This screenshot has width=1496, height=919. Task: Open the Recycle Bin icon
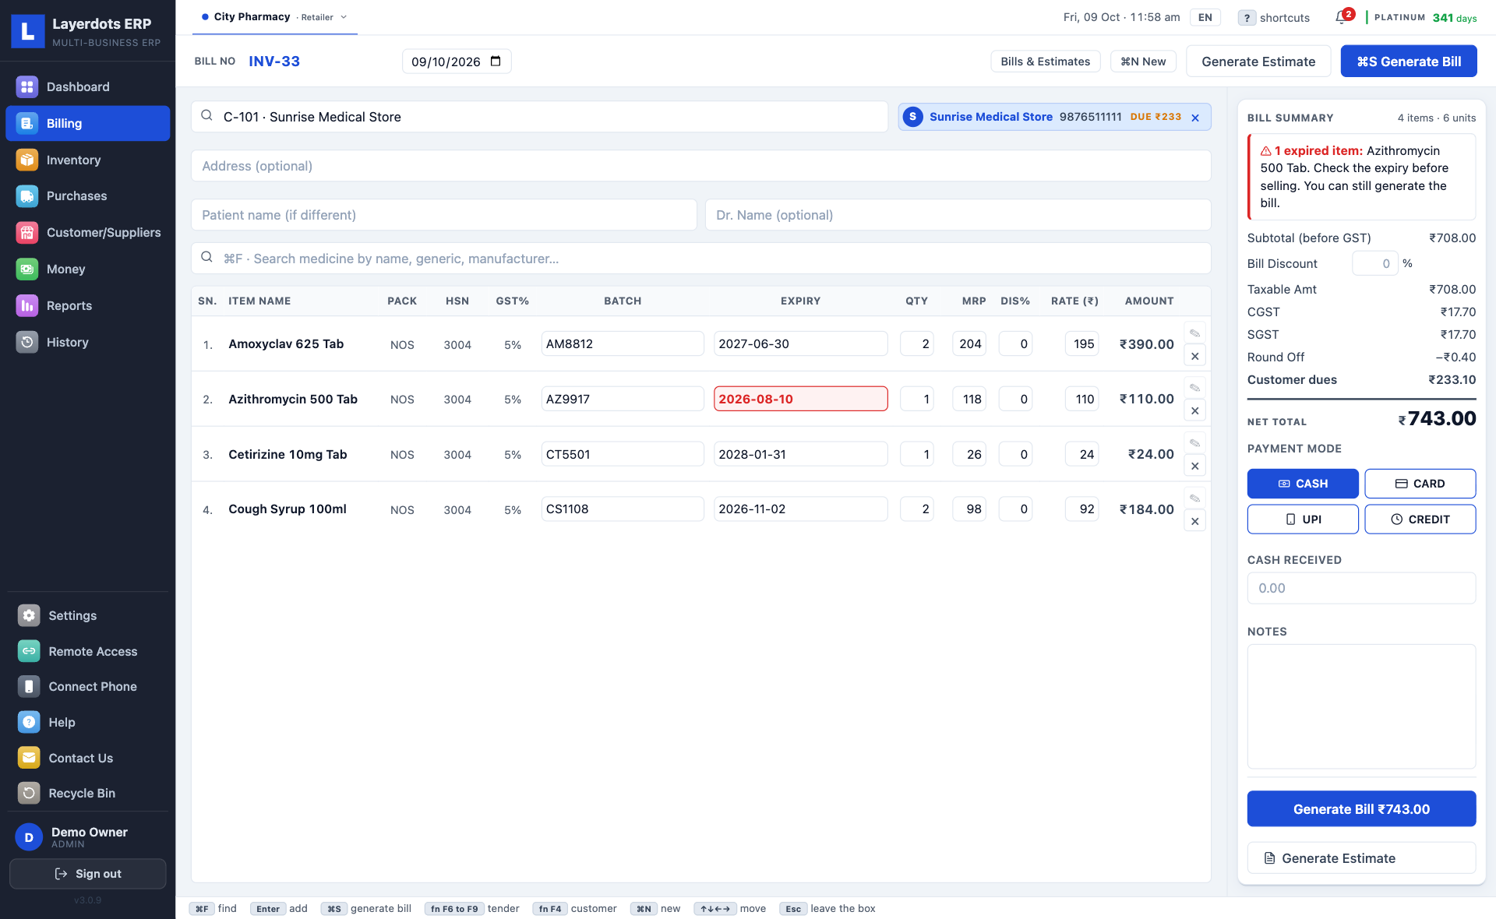coord(29,793)
